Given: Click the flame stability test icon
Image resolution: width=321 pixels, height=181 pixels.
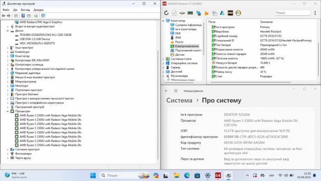Looking at the screenshot, I should click(x=206, y=13).
